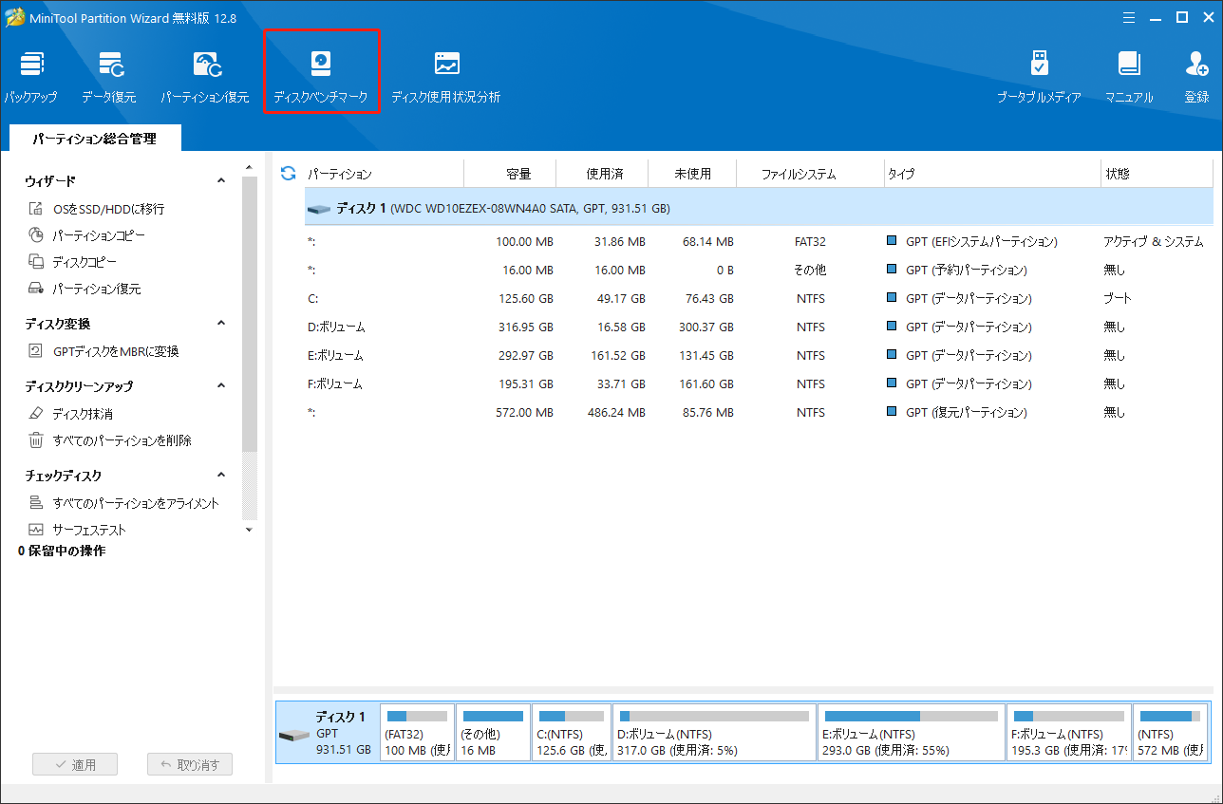Screen dimensions: 1223x804
Task: Click the 登録 register icon
Action: coord(1196,77)
